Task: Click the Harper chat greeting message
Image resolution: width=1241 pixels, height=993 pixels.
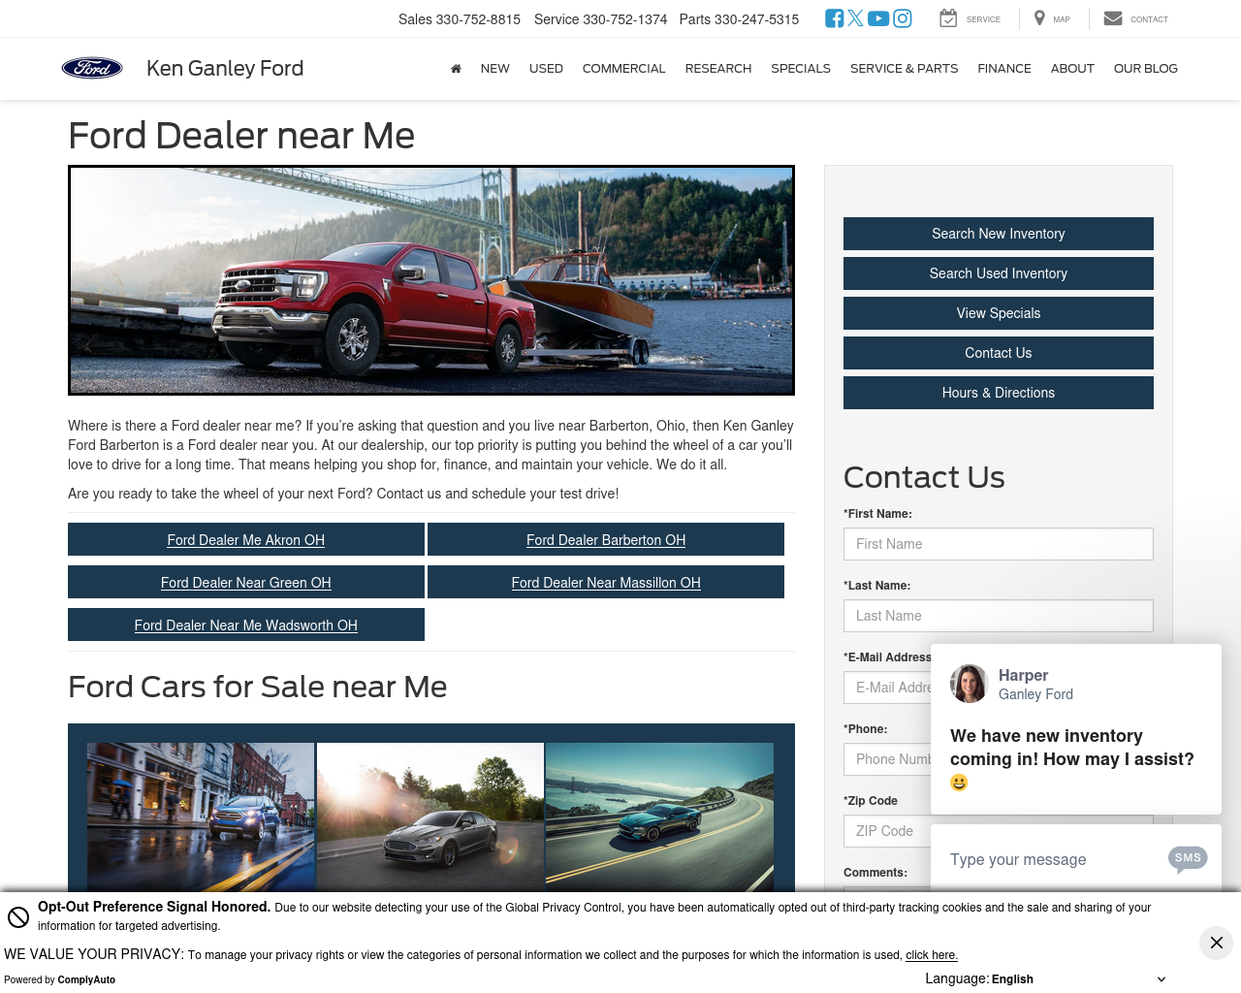Action: tap(1072, 759)
